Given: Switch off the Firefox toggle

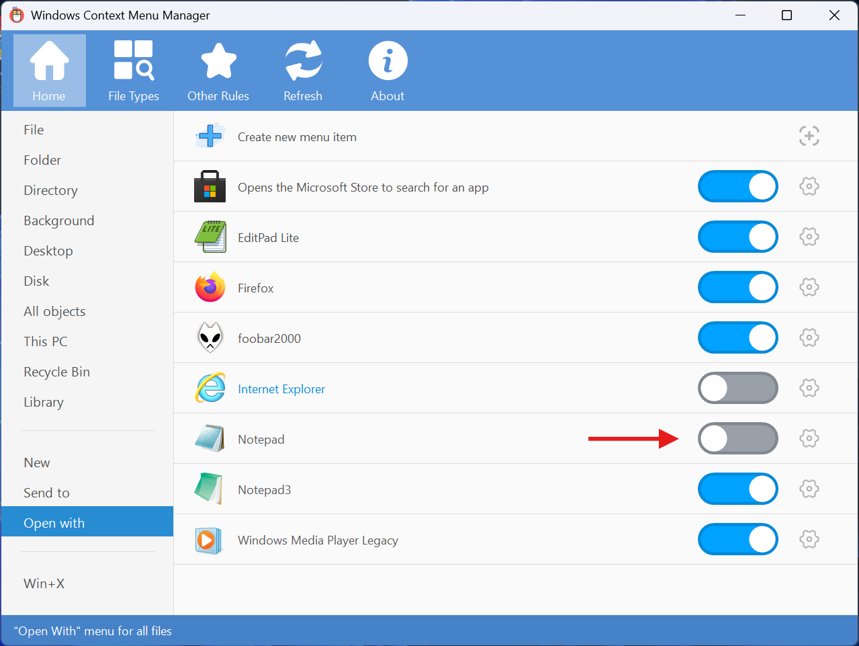Looking at the screenshot, I should tap(738, 287).
